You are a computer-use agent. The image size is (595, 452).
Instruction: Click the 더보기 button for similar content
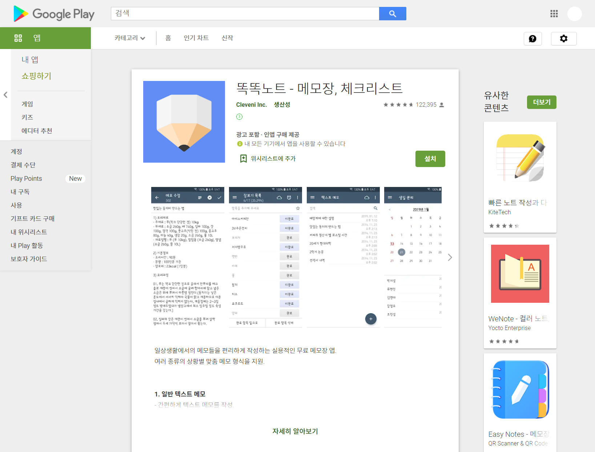pos(542,102)
